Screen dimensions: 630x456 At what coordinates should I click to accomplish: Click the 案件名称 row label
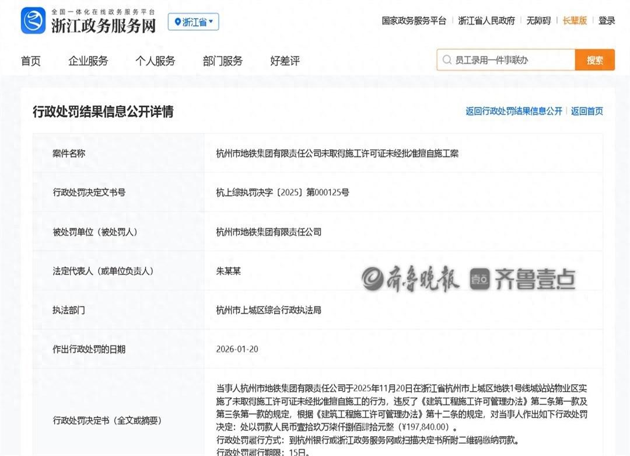(x=69, y=153)
